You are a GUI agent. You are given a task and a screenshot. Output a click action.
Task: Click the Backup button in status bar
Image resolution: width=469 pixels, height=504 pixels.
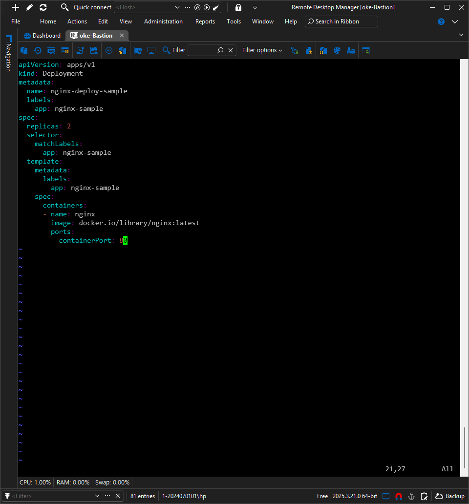[450, 496]
